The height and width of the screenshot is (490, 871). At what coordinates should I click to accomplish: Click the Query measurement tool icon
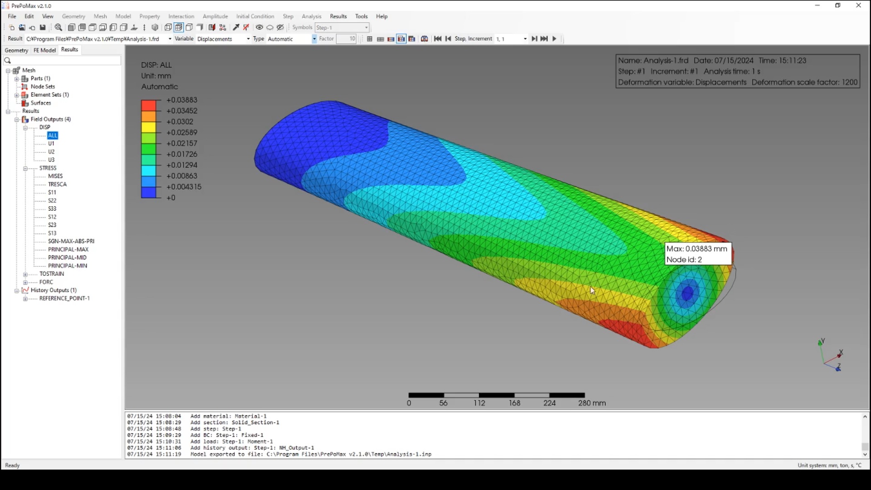[236, 28]
